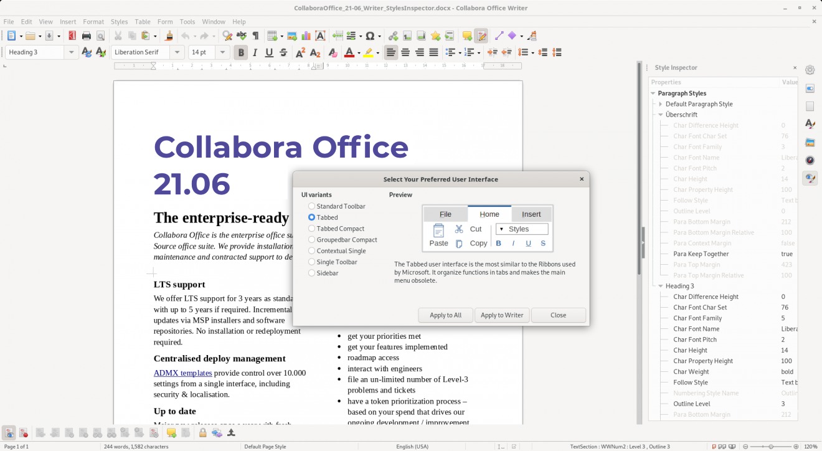Screen dimensions: 822x451
Task: Open Find & Replace via toolbar icon
Action: coord(228,36)
